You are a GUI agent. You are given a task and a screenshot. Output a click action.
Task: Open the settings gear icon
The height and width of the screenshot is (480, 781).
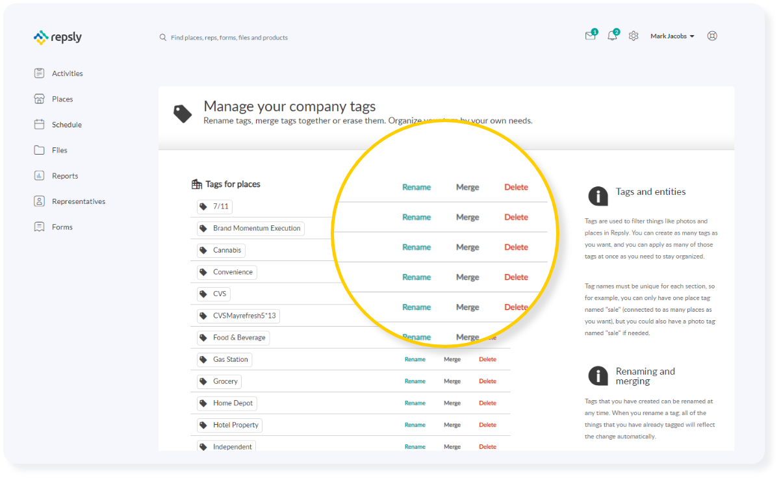point(634,36)
